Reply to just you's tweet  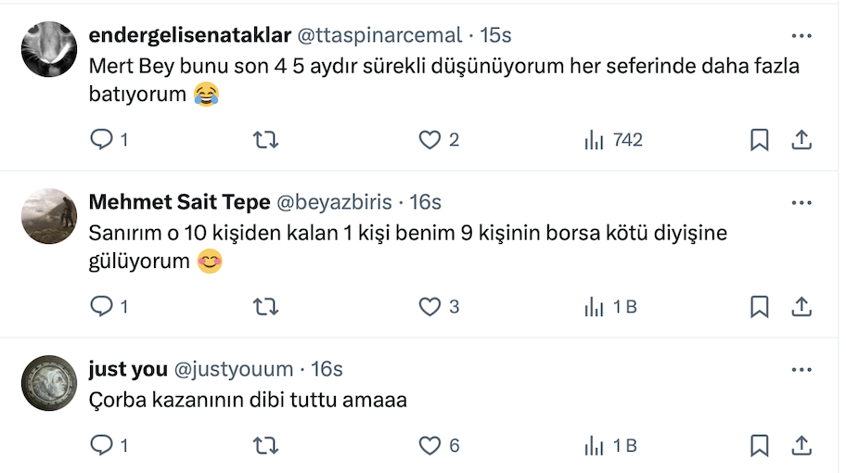coord(101,446)
